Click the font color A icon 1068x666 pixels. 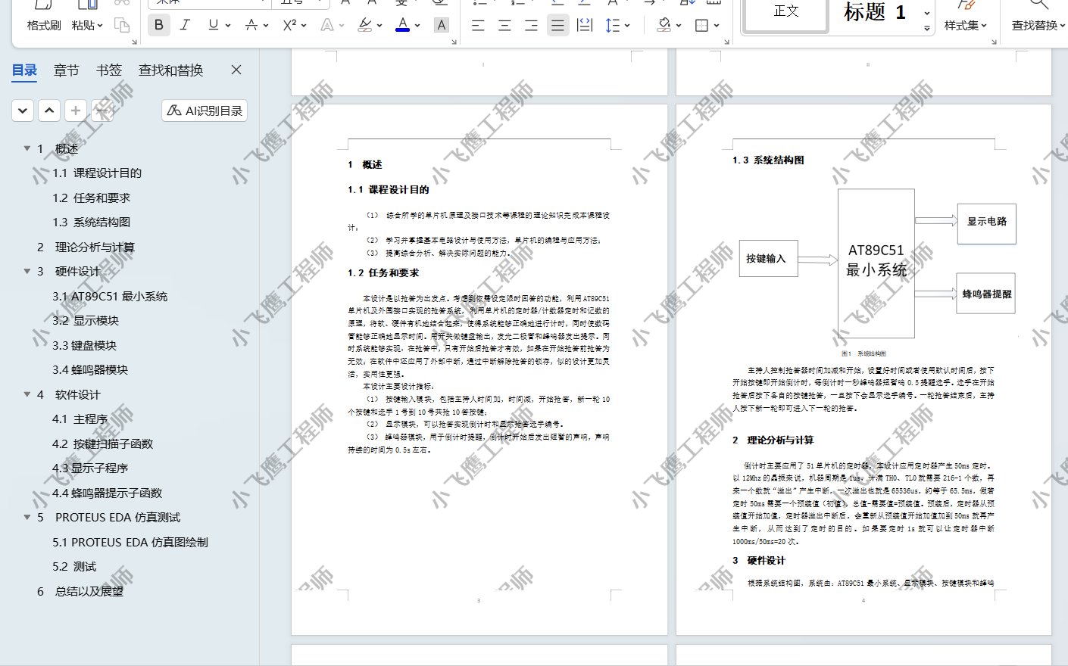pyautogui.click(x=403, y=25)
